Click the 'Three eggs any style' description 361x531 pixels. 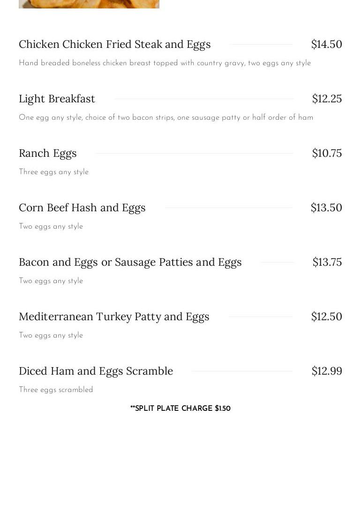(x=53, y=172)
